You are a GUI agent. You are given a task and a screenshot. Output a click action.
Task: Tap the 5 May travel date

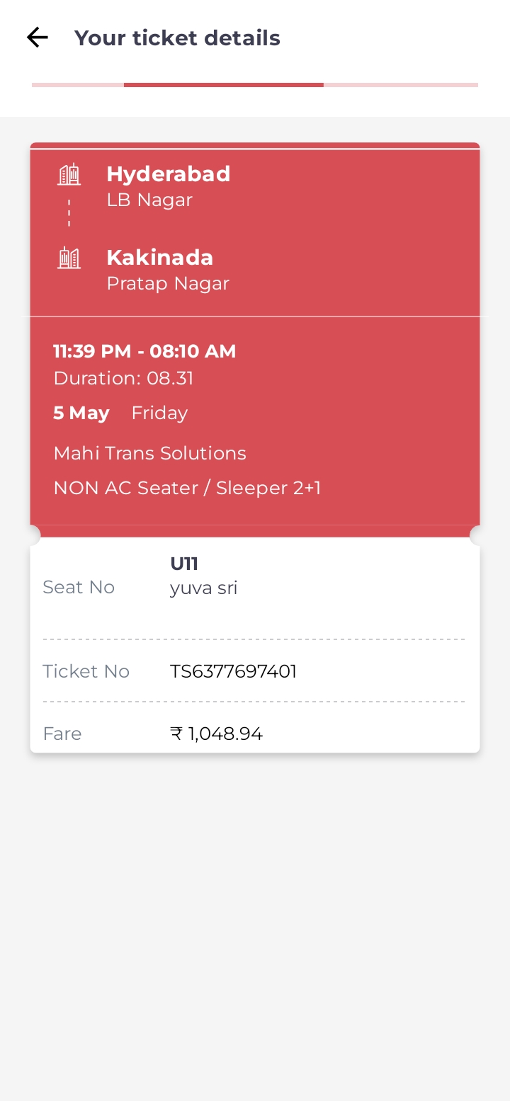pyautogui.click(x=81, y=413)
